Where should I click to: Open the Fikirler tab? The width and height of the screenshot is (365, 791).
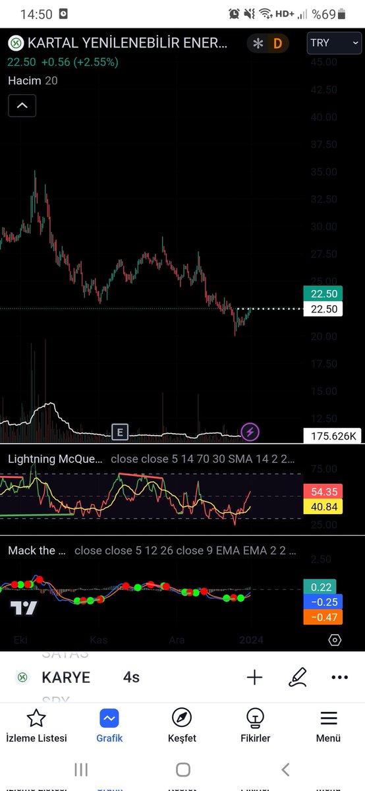pyautogui.click(x=255, y=726)
